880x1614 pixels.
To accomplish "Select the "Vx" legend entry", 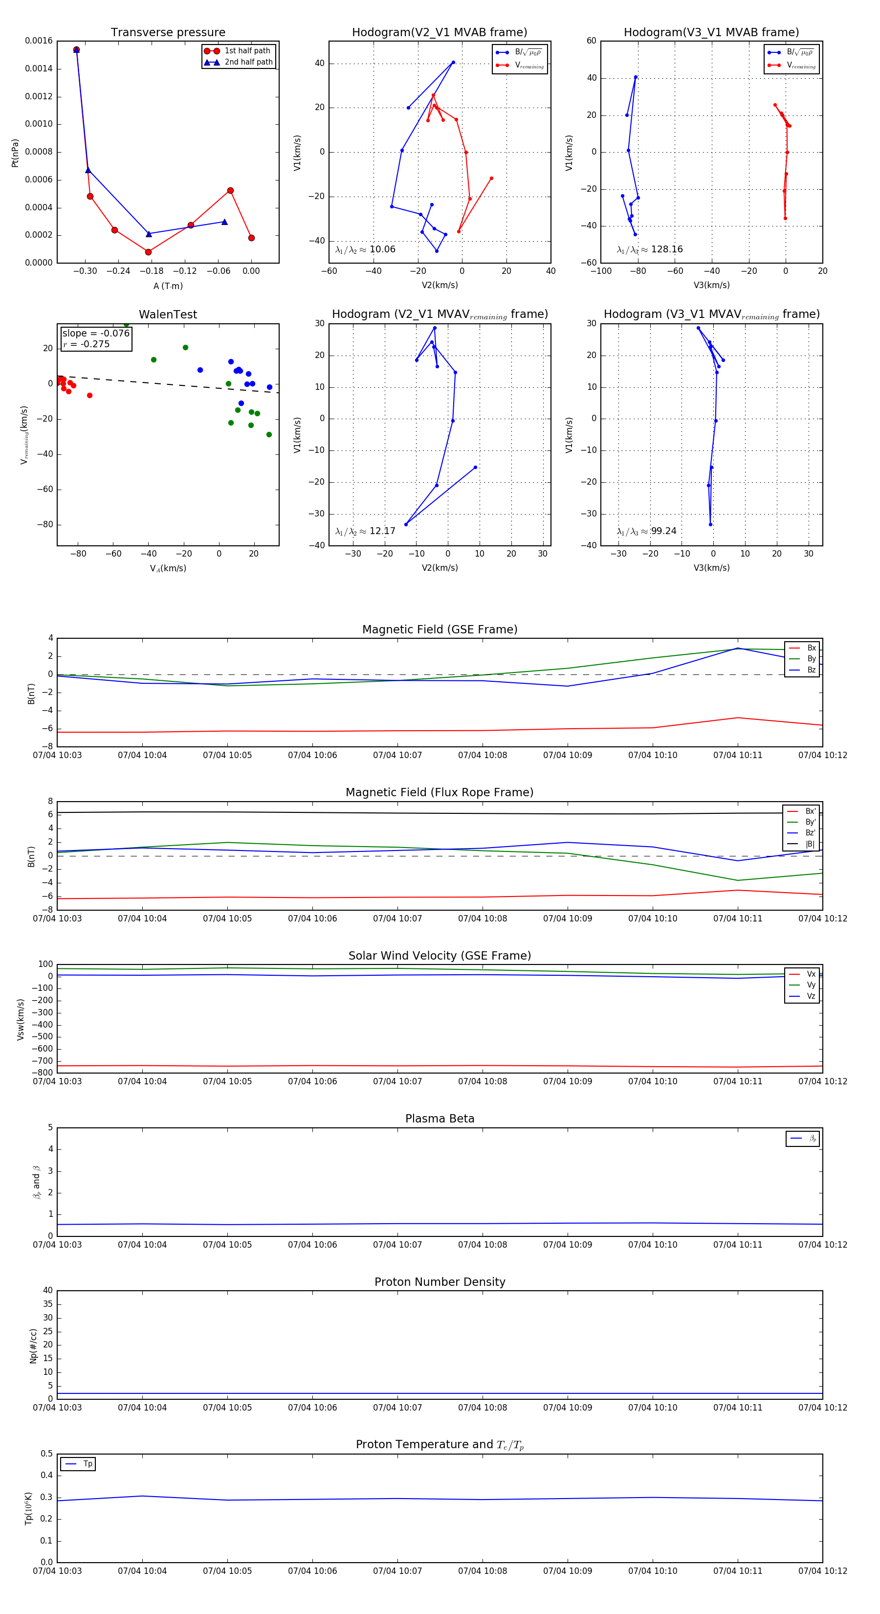I will click(x=802, y=974).
